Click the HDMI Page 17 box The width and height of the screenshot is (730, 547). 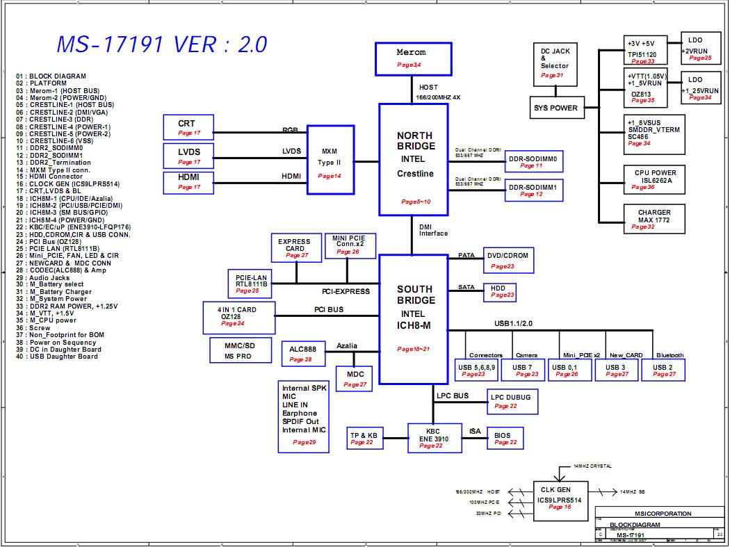pos(188,183)
